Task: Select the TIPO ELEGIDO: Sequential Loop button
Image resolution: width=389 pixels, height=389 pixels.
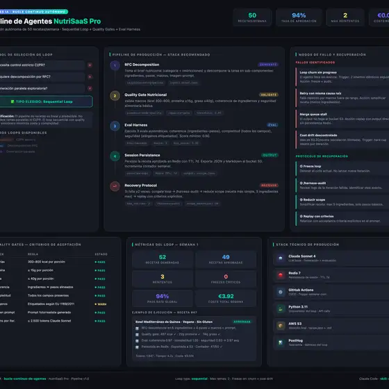Action: (x=46, y=101)
